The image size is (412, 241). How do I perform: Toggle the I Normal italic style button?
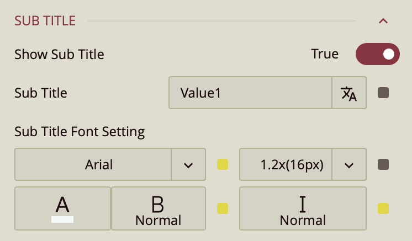pyautogui.click(x=303, y=208)
